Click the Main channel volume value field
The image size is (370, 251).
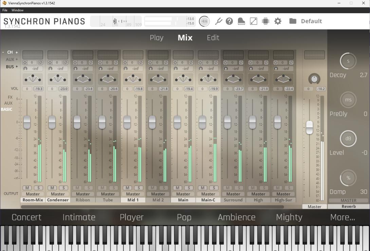[188, 89]
